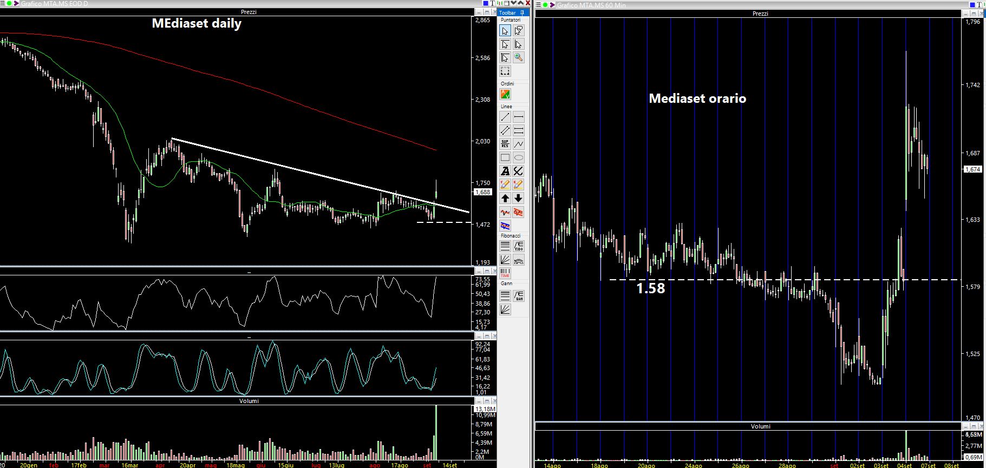The width and height of the screenshot is (986, 468).
Task: Open the Ordini A/V orders icon
Action: coord(505,95)
